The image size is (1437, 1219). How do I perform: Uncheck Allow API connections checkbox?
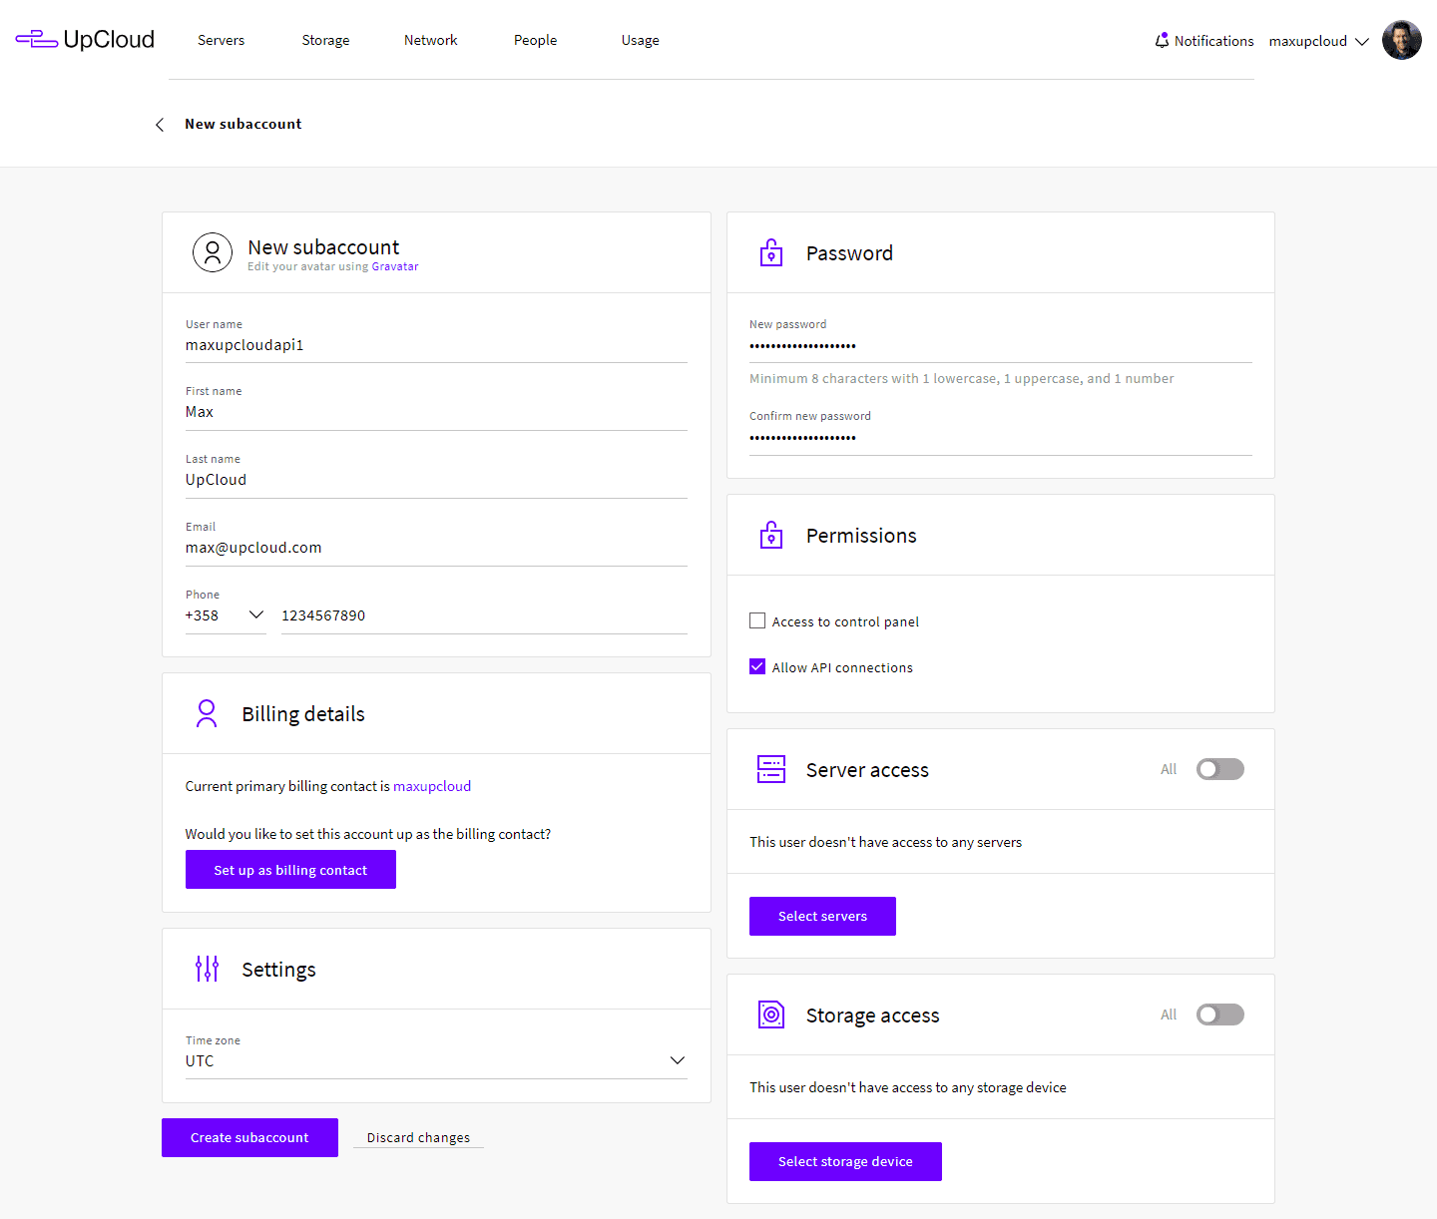coord(757,666)
